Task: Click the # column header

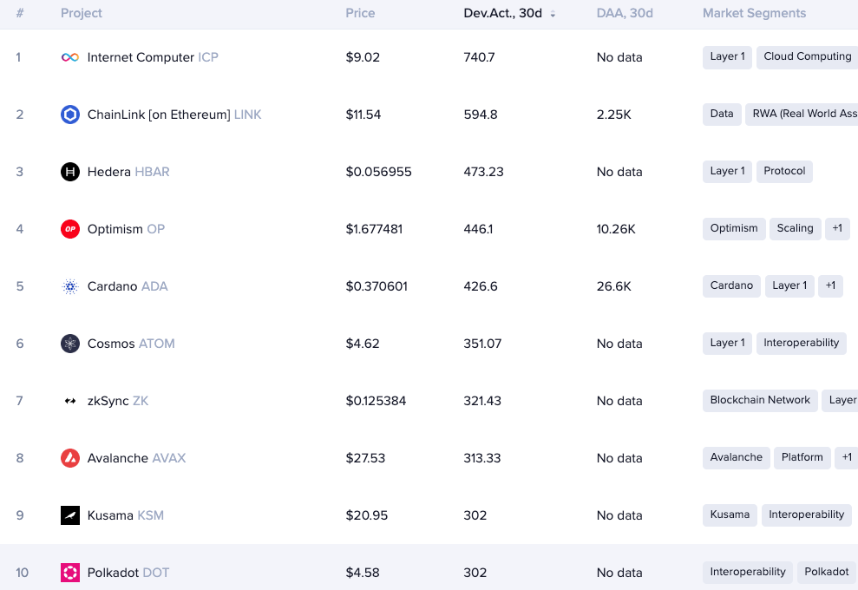Action: click(x=20, y=13)
